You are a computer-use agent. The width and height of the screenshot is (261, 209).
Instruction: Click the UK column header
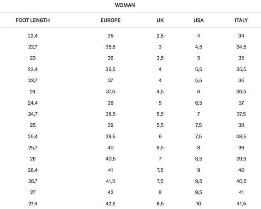(160, 20)
